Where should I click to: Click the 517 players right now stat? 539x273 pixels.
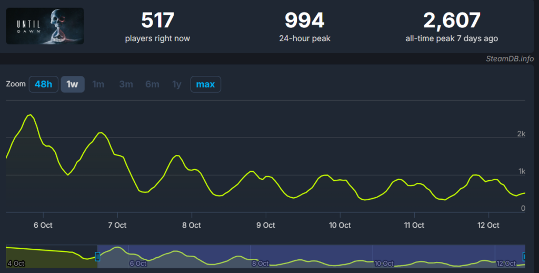(158, 26)
